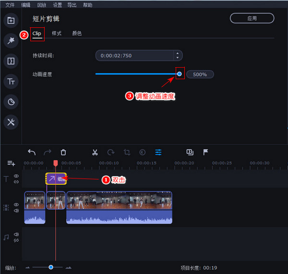Open the transition wizard icon
This screenshot has width=288, height=274.
[x=190, y=152]
